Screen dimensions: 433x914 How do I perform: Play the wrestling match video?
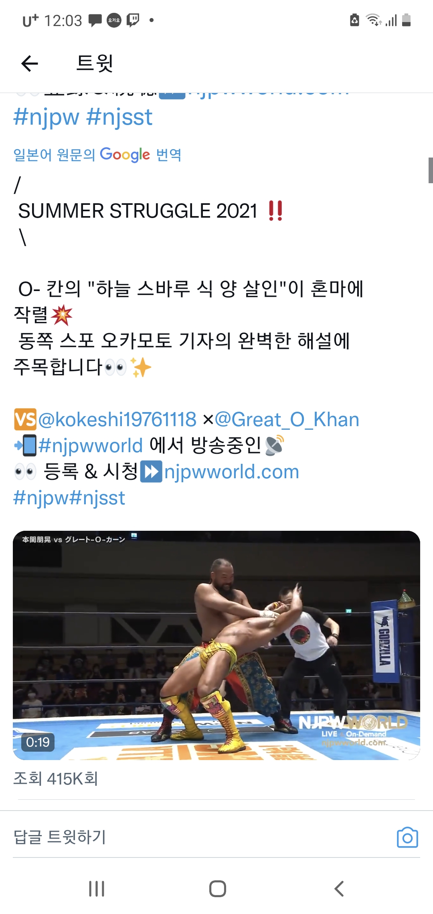point(216,645)
